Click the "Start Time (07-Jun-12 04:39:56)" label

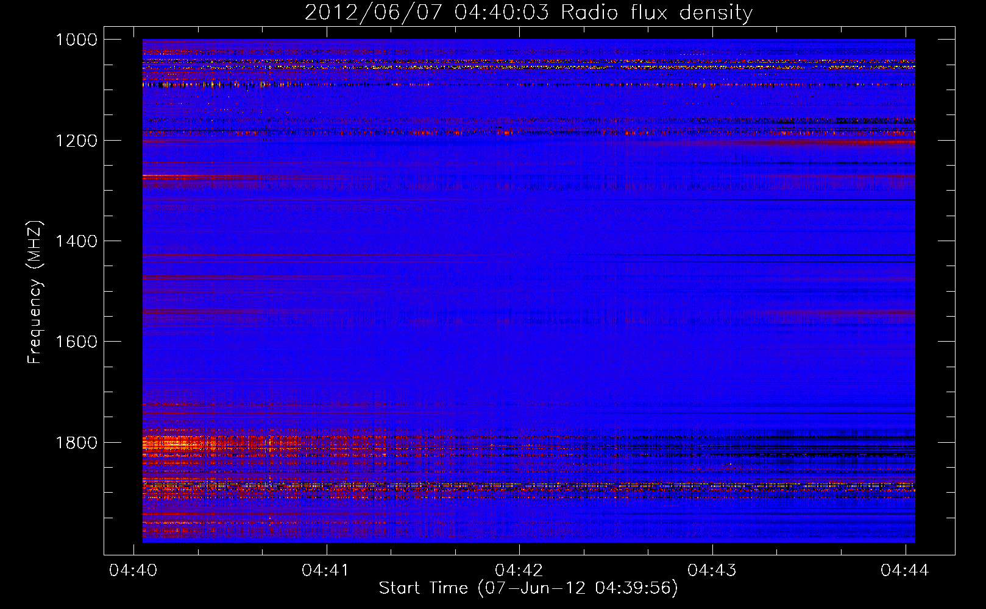point(528,588)
